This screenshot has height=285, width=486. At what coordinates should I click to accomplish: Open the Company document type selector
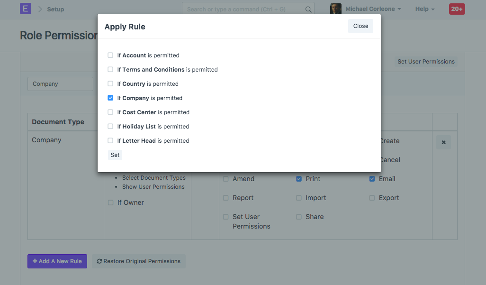[x=60, y=83]
